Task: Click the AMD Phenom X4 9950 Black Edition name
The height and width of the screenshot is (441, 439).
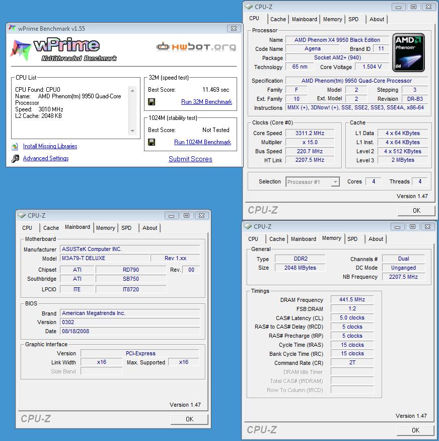Action: click(337, 40)
